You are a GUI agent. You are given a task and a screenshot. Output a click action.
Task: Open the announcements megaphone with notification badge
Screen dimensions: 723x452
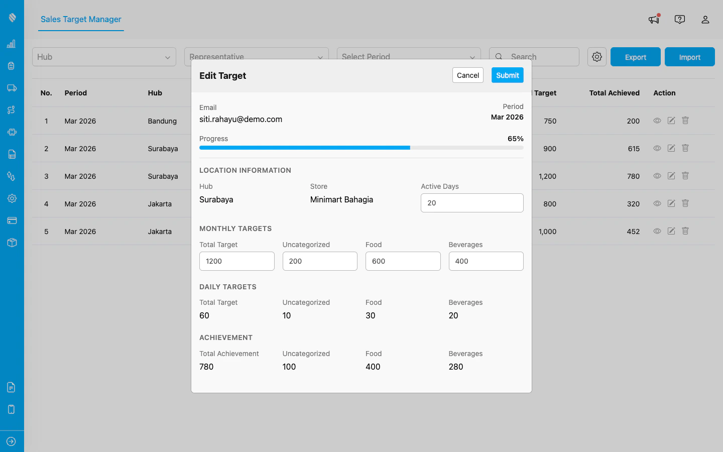pyautogui.click(x=653, y=19)
